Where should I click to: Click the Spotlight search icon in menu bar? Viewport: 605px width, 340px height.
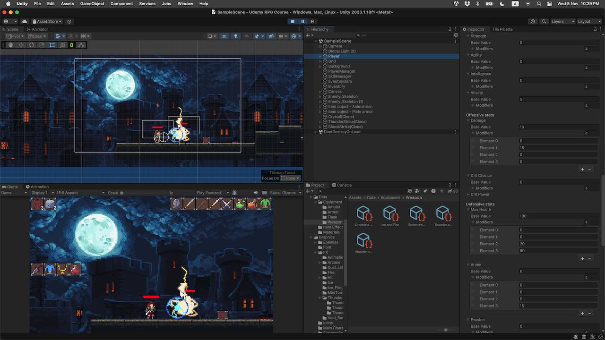point(539,3)
